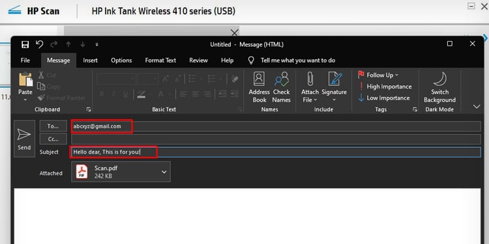The image size is (489, 244).
Task: Redo the last action in the title bar
Action: (54, 44)
